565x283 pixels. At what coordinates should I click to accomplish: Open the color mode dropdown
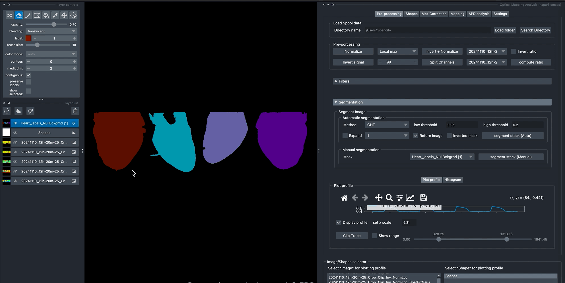click(x=51, y=54)
